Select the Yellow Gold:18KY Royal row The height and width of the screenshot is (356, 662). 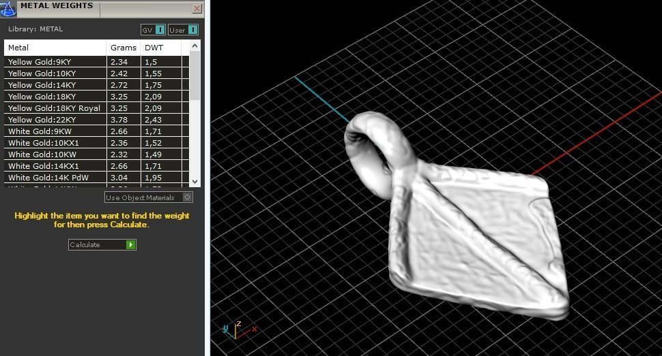97,108
